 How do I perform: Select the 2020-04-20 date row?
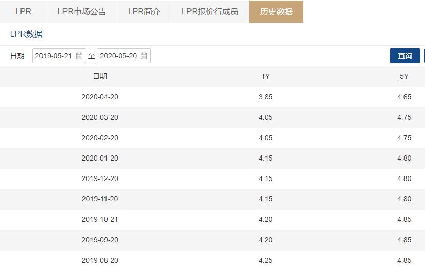point(100,97)
